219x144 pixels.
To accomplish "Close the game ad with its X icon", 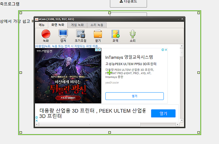I will tap(100, 50).
